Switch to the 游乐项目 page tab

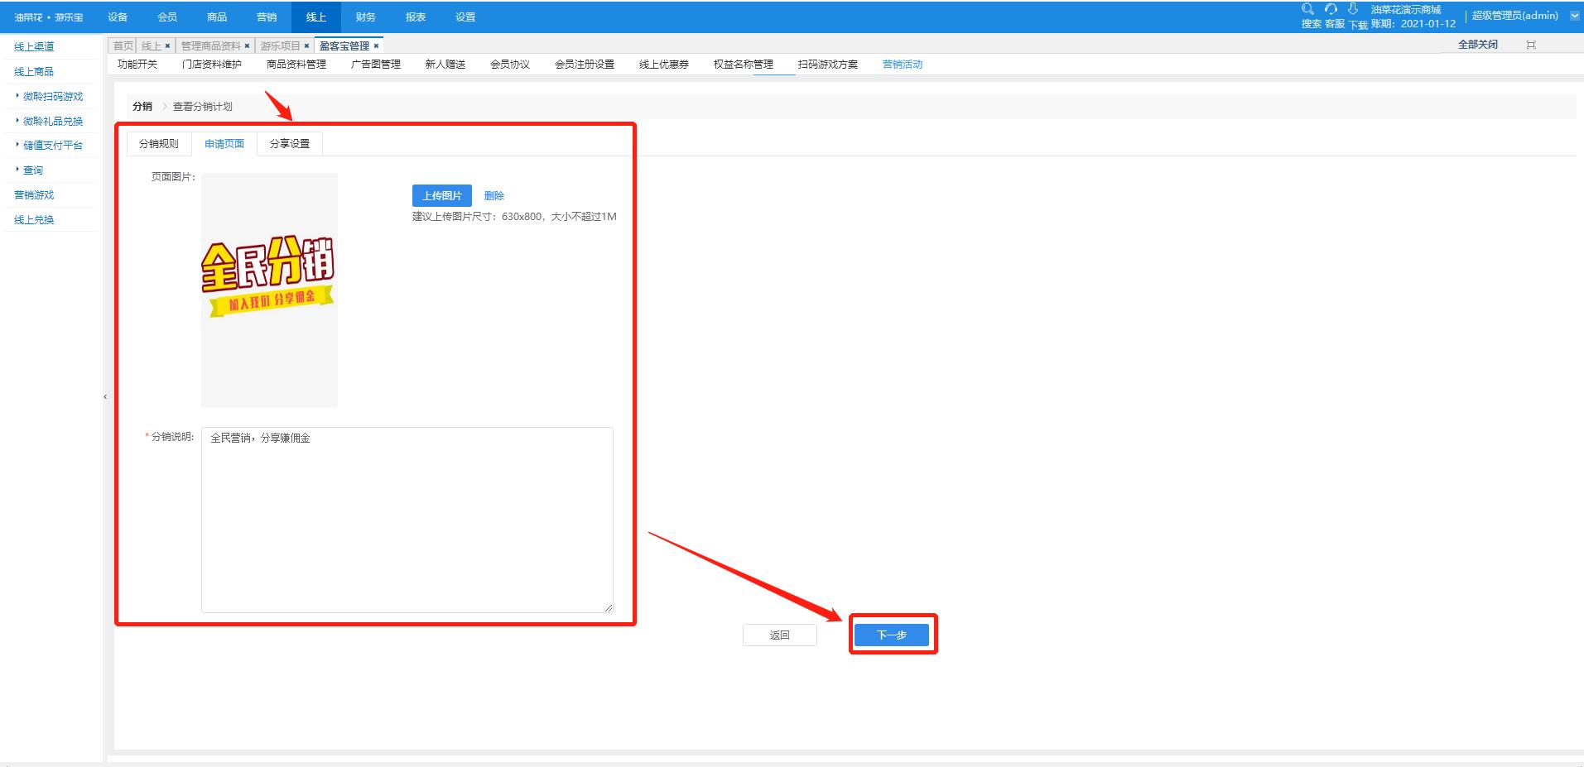click(x=280, y=46)
